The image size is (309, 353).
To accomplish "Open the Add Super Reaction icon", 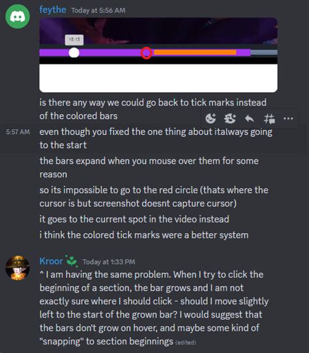I will pyautogui.click(x=230, y=118).
